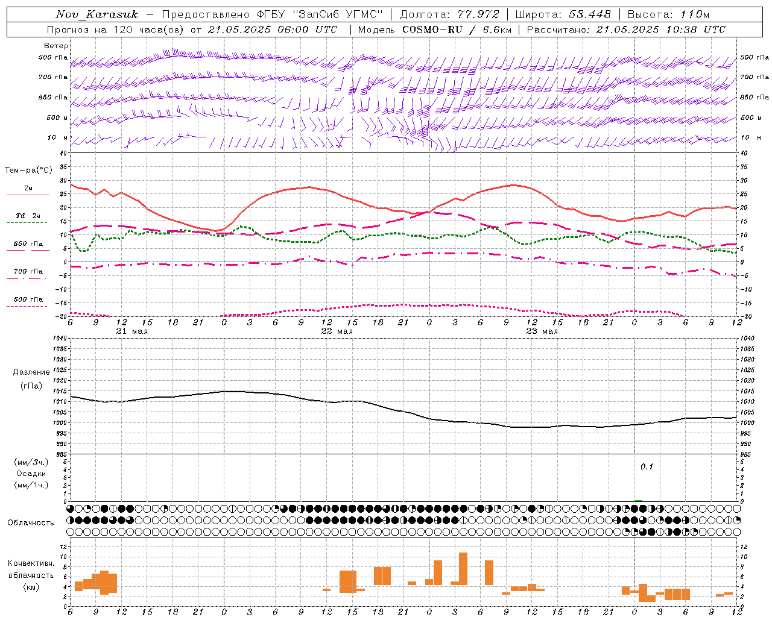Click the 500 м wind level label at left

tap(57, 117)
